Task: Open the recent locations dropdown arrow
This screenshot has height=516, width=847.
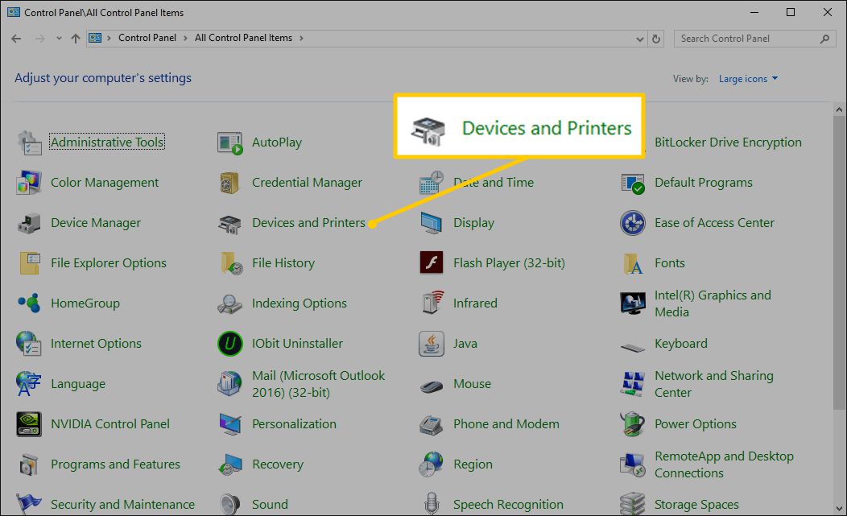Action: click(x=58, y=39)
